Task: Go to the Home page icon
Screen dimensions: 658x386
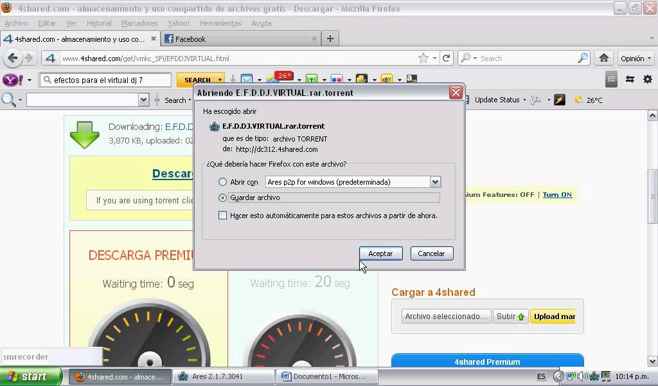Action: [604, 58]
